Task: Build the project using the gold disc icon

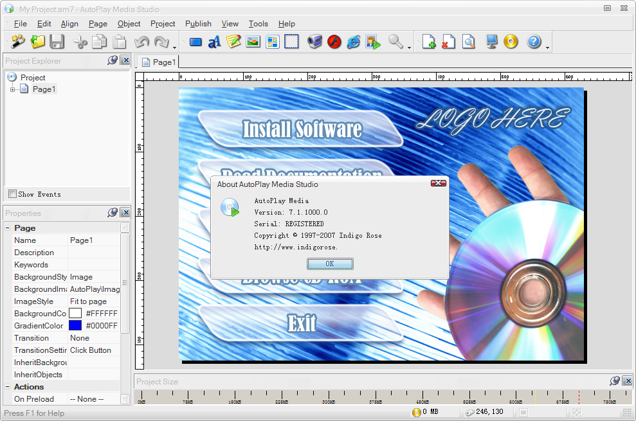Action: 511,41
